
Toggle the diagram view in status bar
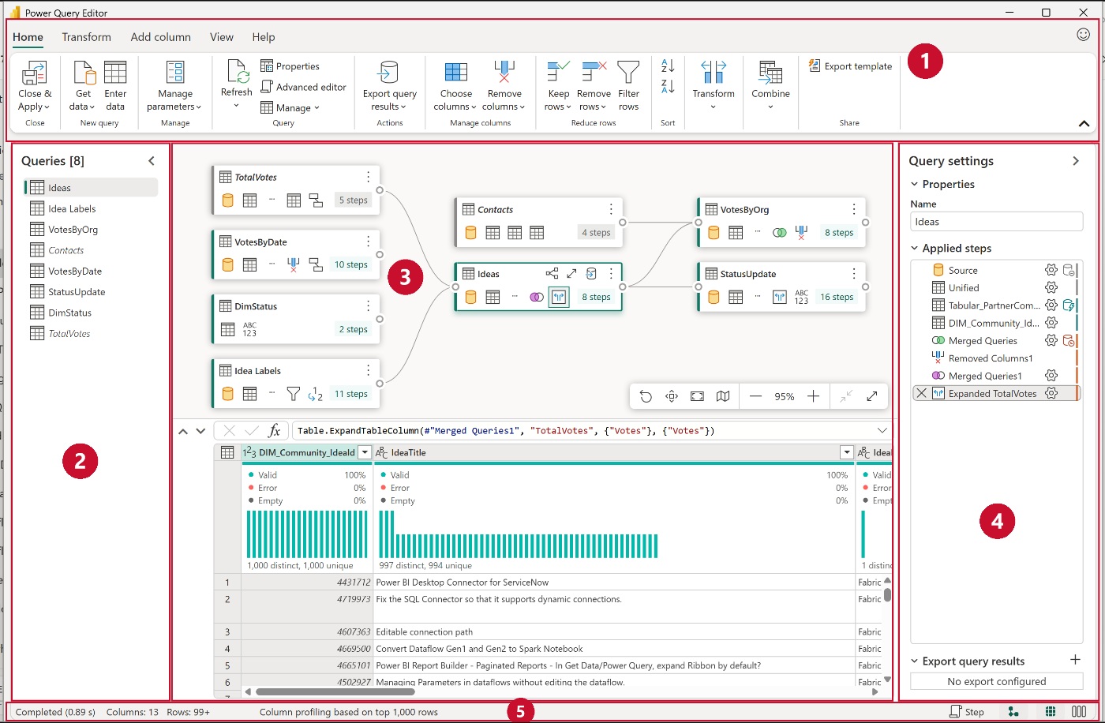1013,712
